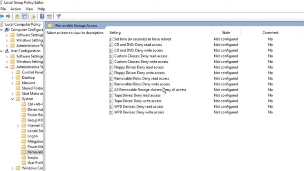Expand the Control Panel folder
304x171 pixels.
pyautogui.click(x=12, y=73)
